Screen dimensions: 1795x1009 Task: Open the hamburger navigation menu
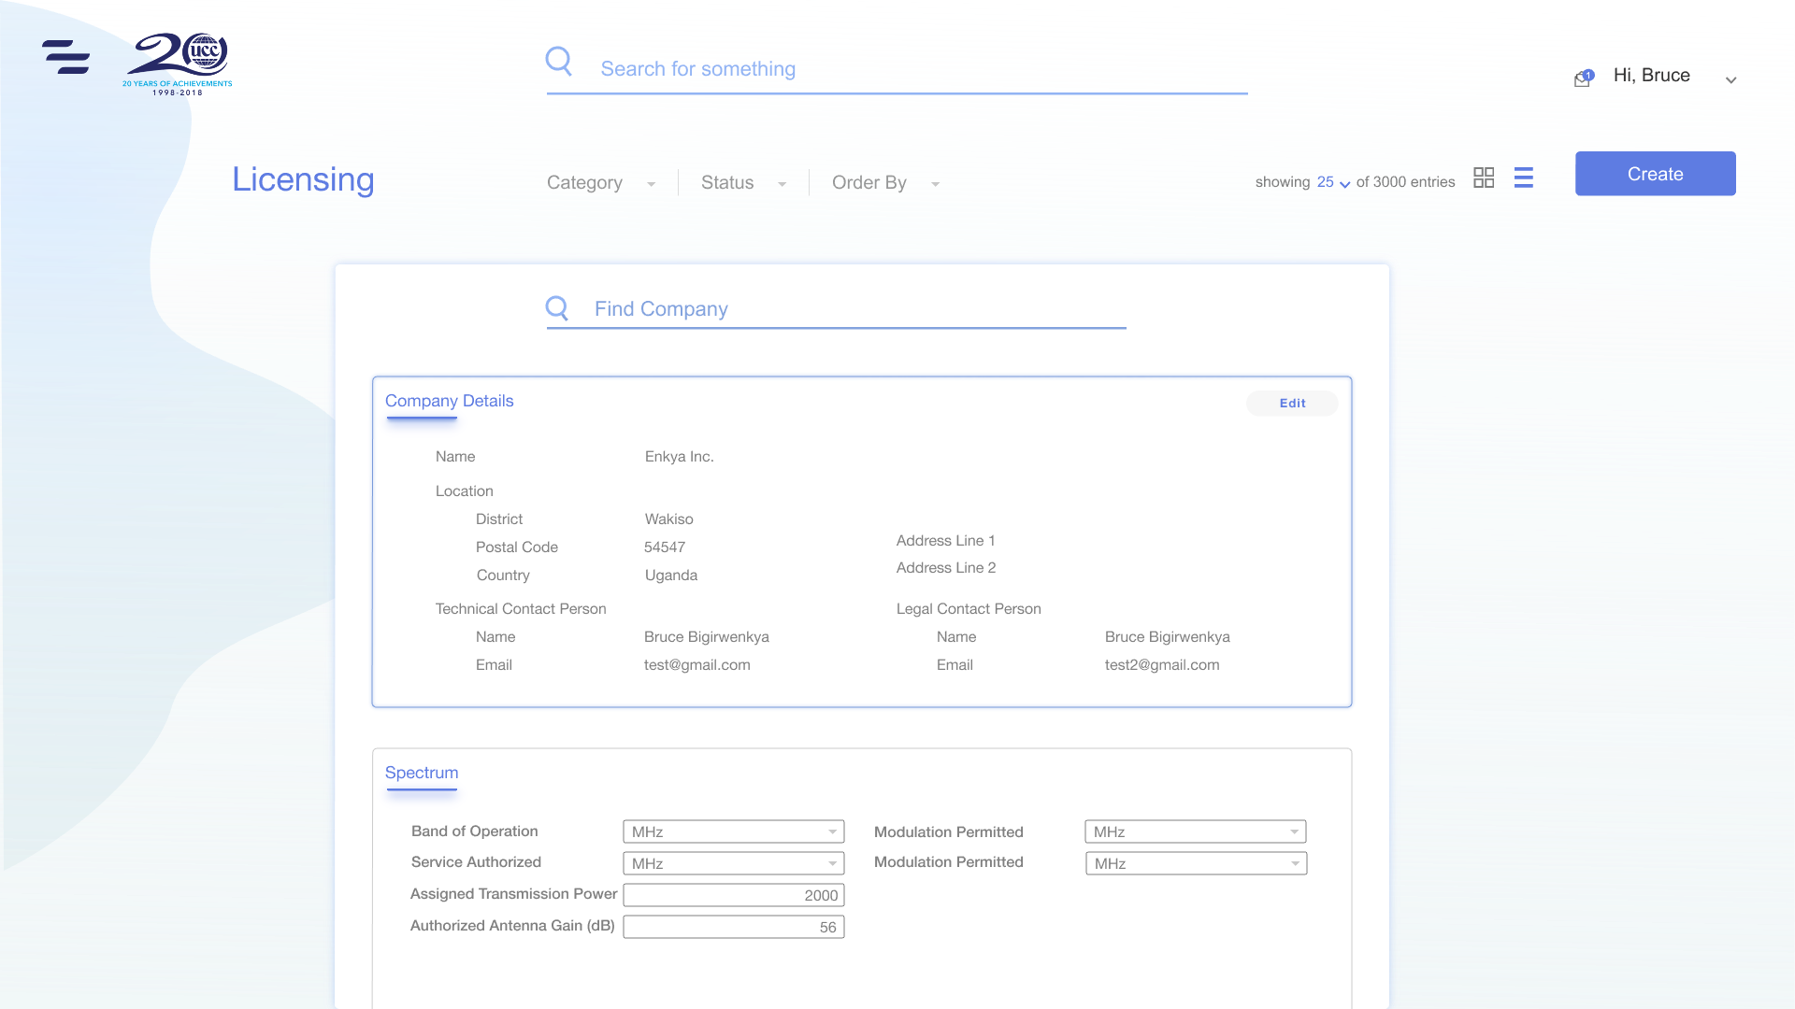[x=65, y=57]
